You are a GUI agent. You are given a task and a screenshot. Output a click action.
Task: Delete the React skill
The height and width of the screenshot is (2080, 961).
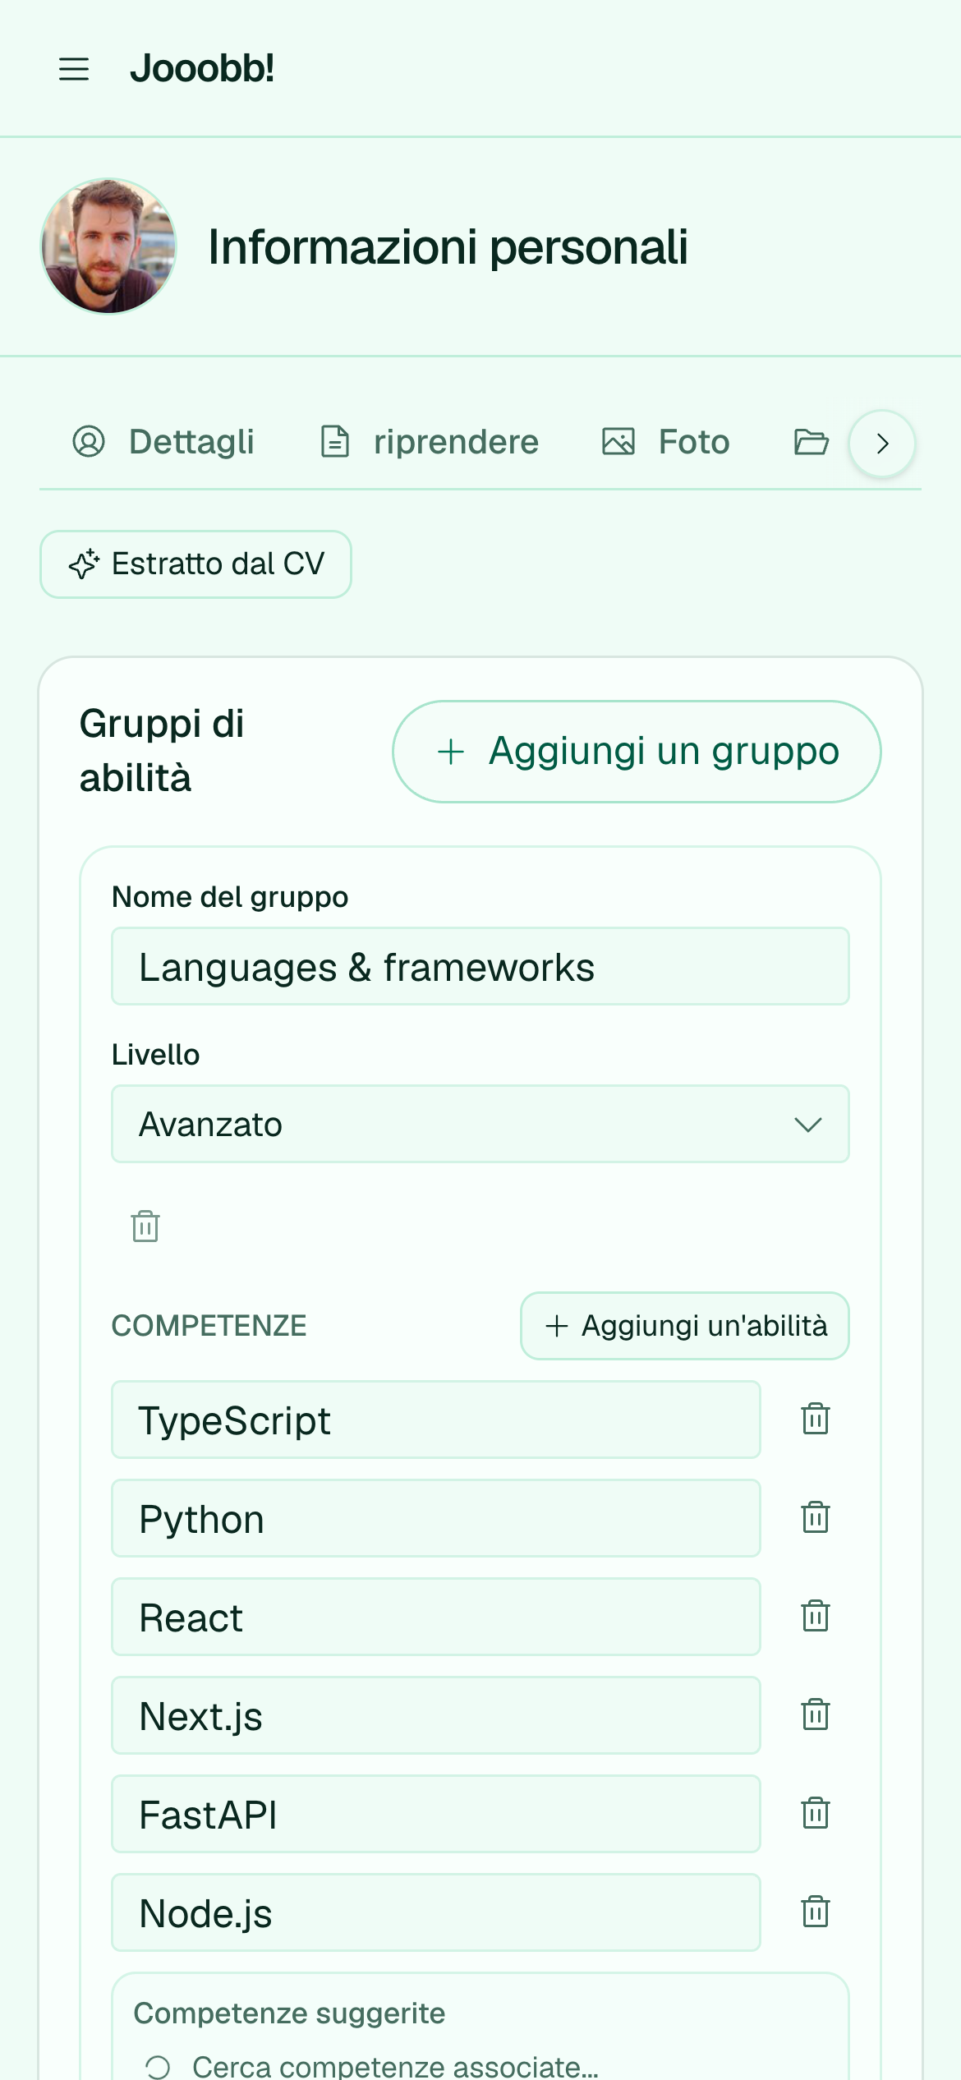click(x=816, y=1616)
